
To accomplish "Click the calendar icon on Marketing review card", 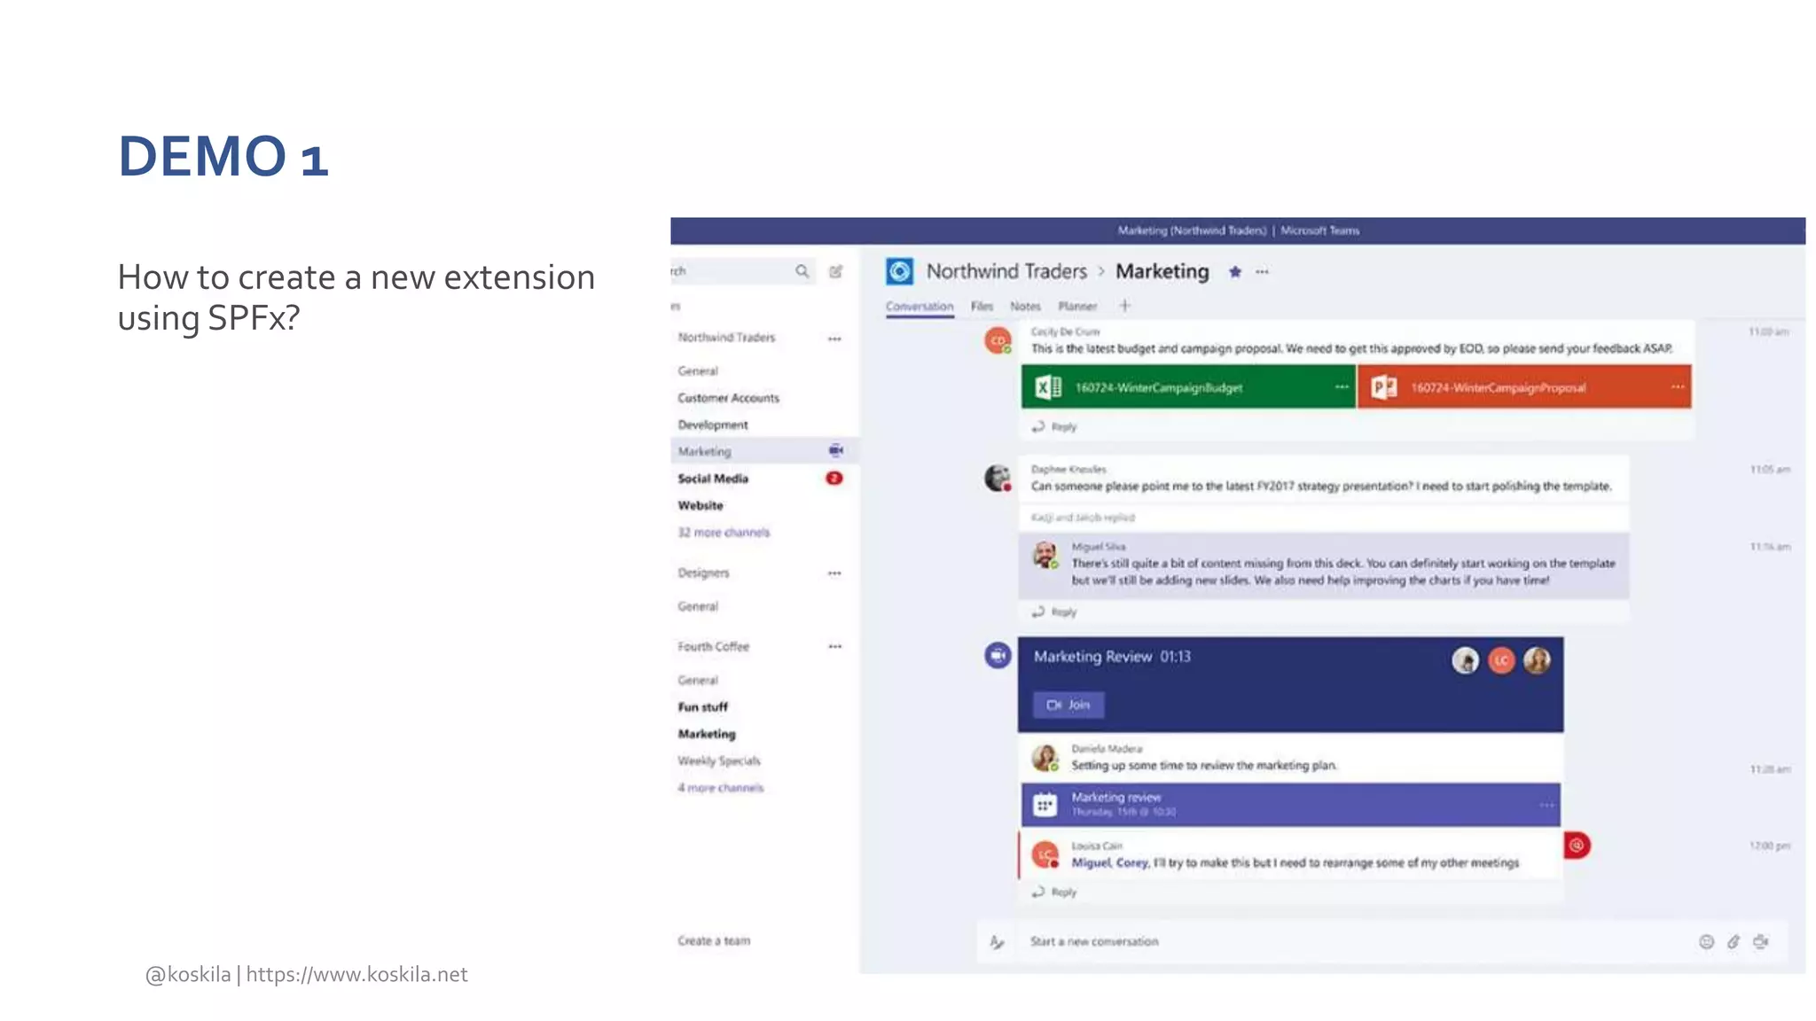I will (1045, 805).
